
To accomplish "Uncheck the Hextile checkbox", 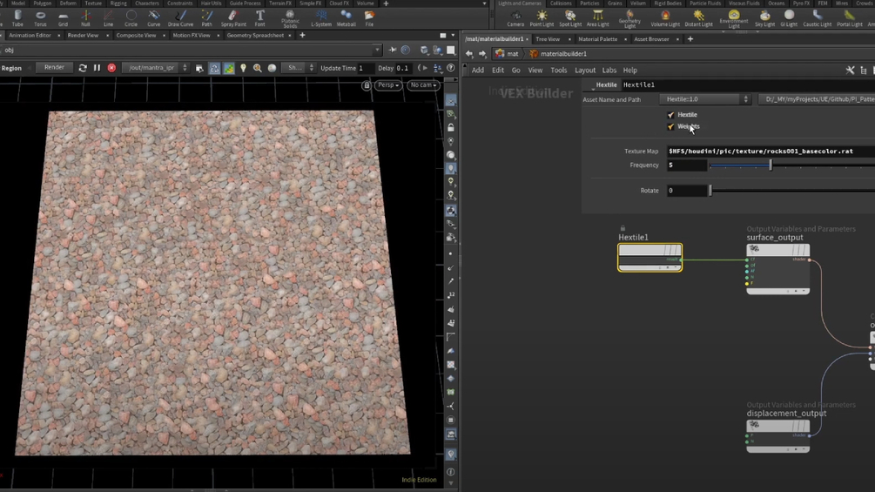I will [670, 115].
